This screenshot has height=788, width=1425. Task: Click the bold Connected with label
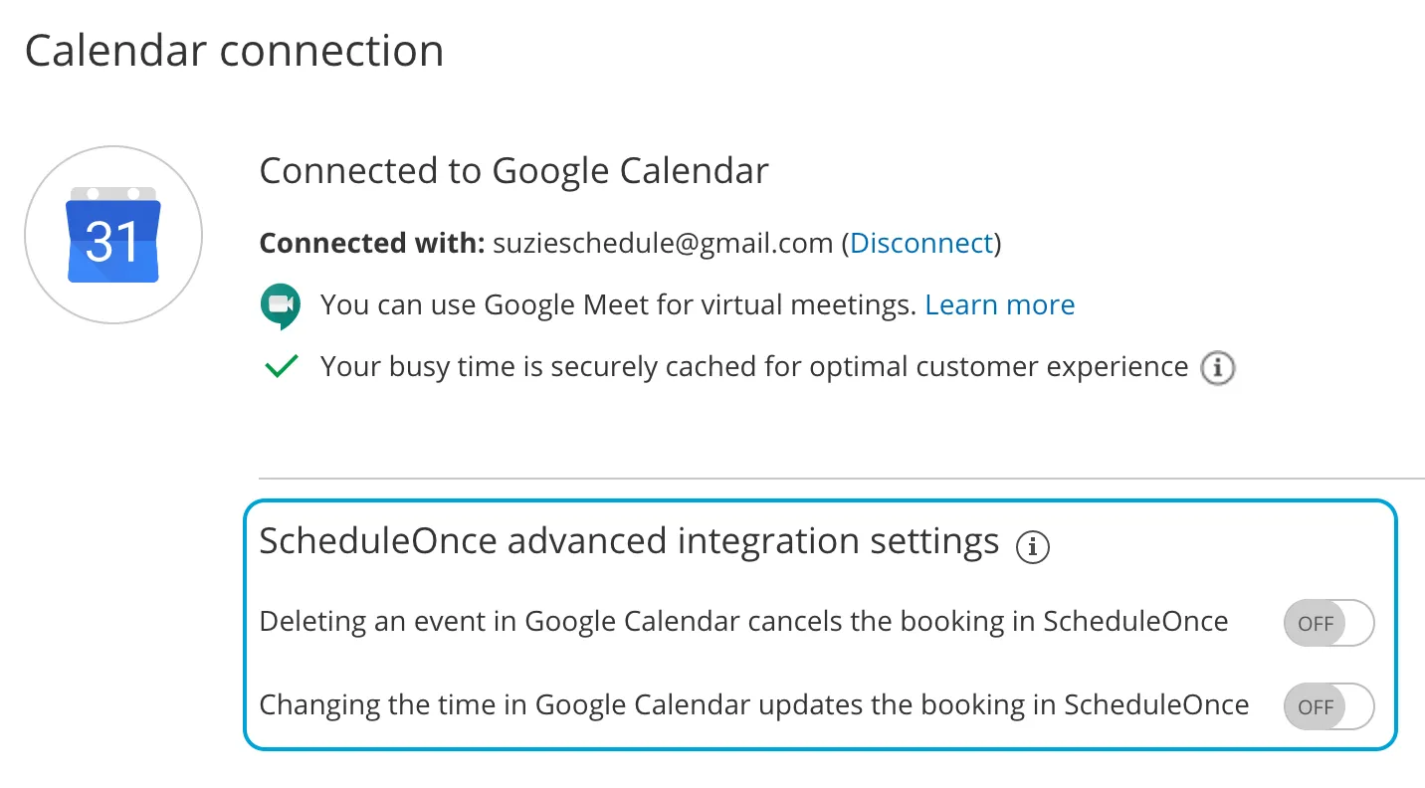click(x=372, y=243)
